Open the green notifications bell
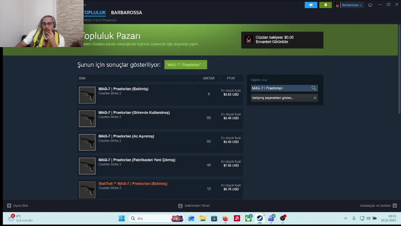This screenshot has width=401, height=226. pyautogui.click(x=325, y=5)
